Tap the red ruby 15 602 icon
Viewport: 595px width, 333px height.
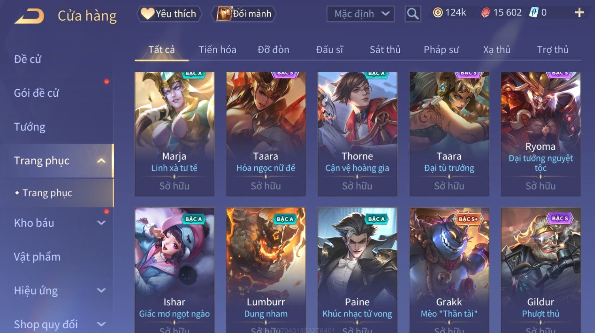485,13
